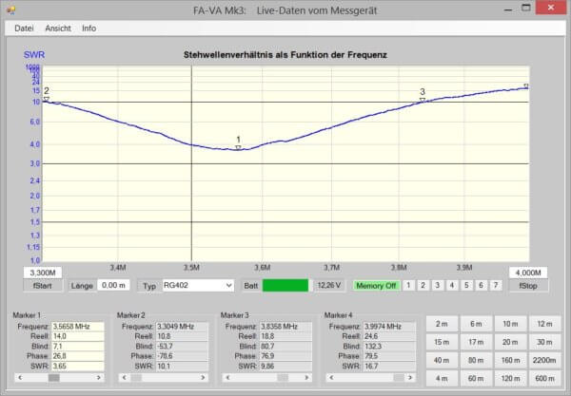Click the green battery level indicator
The width and height of the screenshot is (571, 396).
pyautogui.click(x=285, y=286)
